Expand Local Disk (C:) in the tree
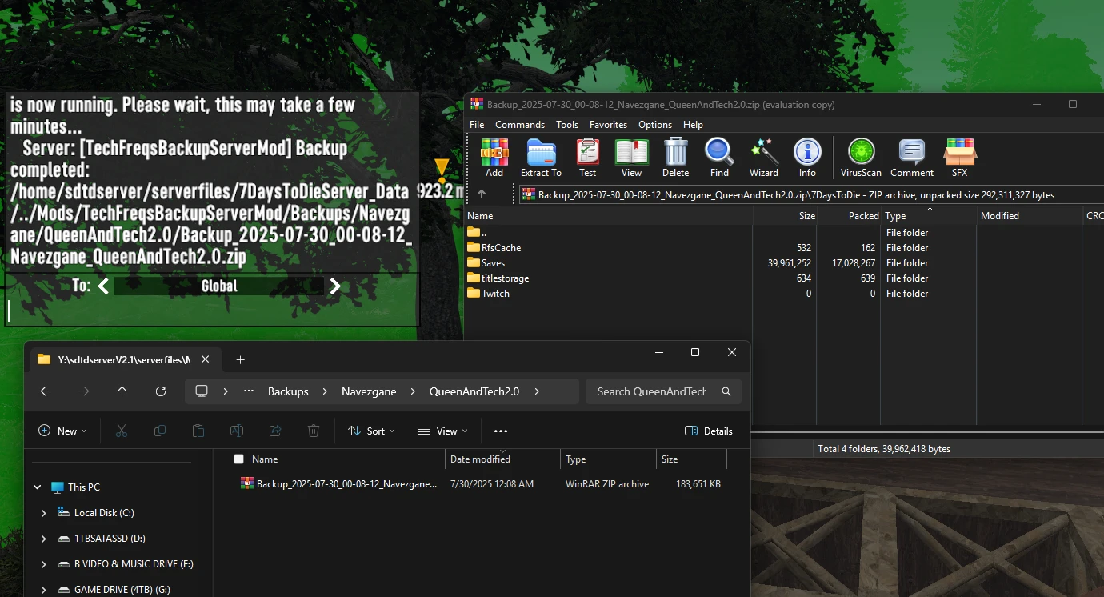 [43, 513]
